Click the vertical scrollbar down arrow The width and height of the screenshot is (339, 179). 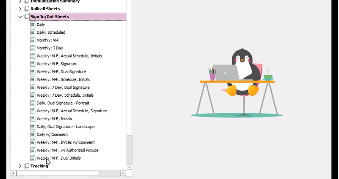[130, 167]
